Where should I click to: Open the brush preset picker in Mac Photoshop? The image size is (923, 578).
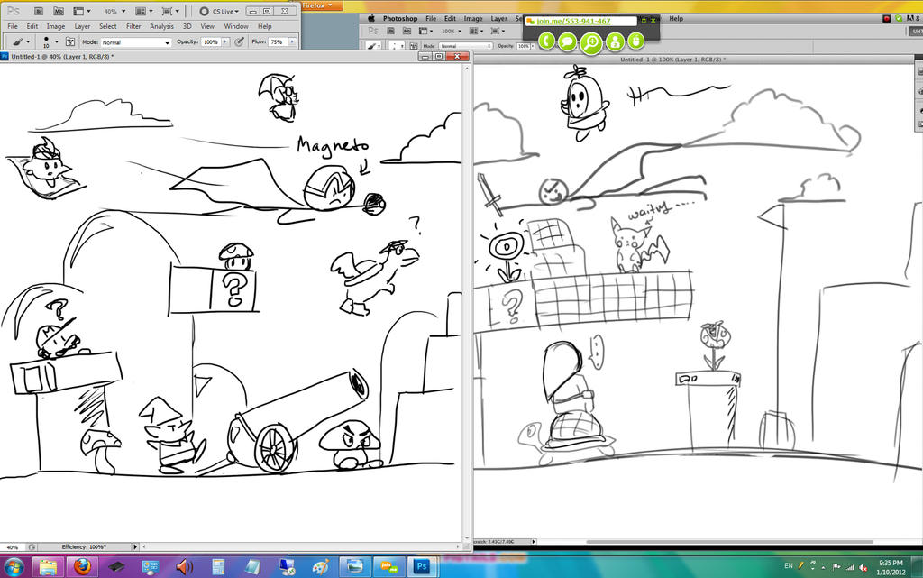coord(374,45)
